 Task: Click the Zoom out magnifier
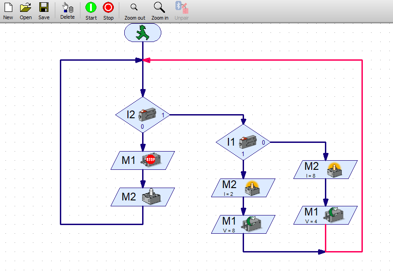coord(134,10)
